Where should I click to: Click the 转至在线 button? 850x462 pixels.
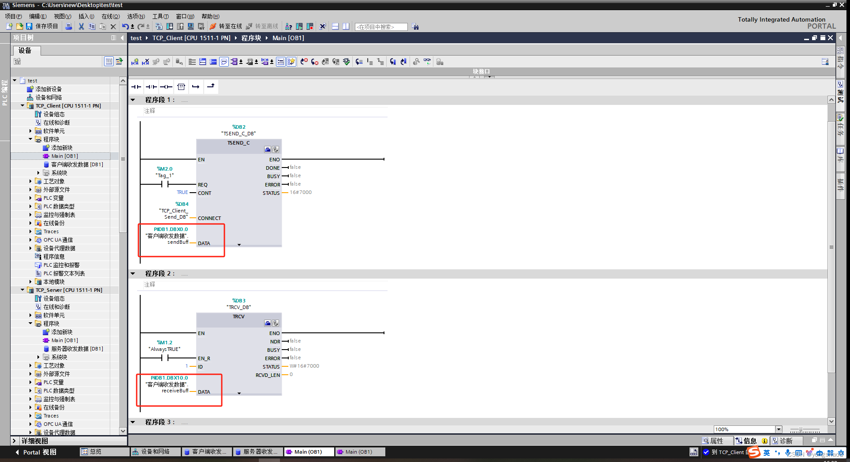226,26
